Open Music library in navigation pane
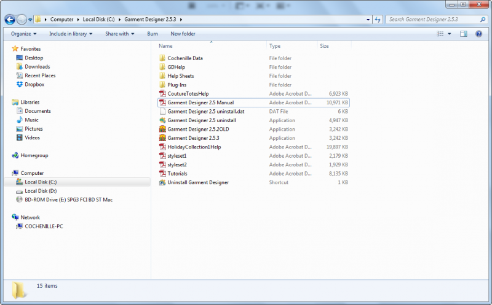 pyautogui.click(x=31, y=120)
